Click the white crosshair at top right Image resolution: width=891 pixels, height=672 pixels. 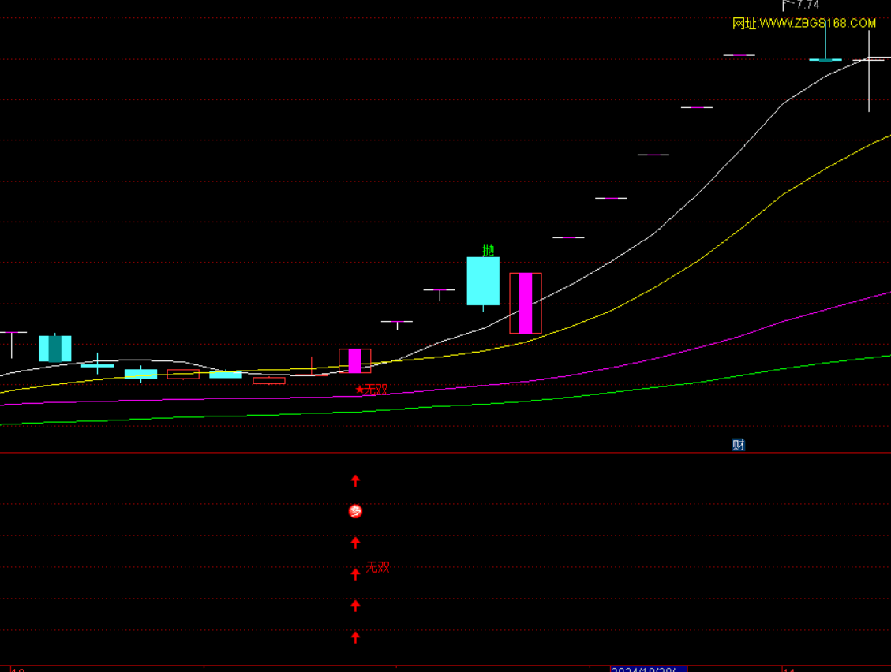pyautogui.click(x=869, y=59)
